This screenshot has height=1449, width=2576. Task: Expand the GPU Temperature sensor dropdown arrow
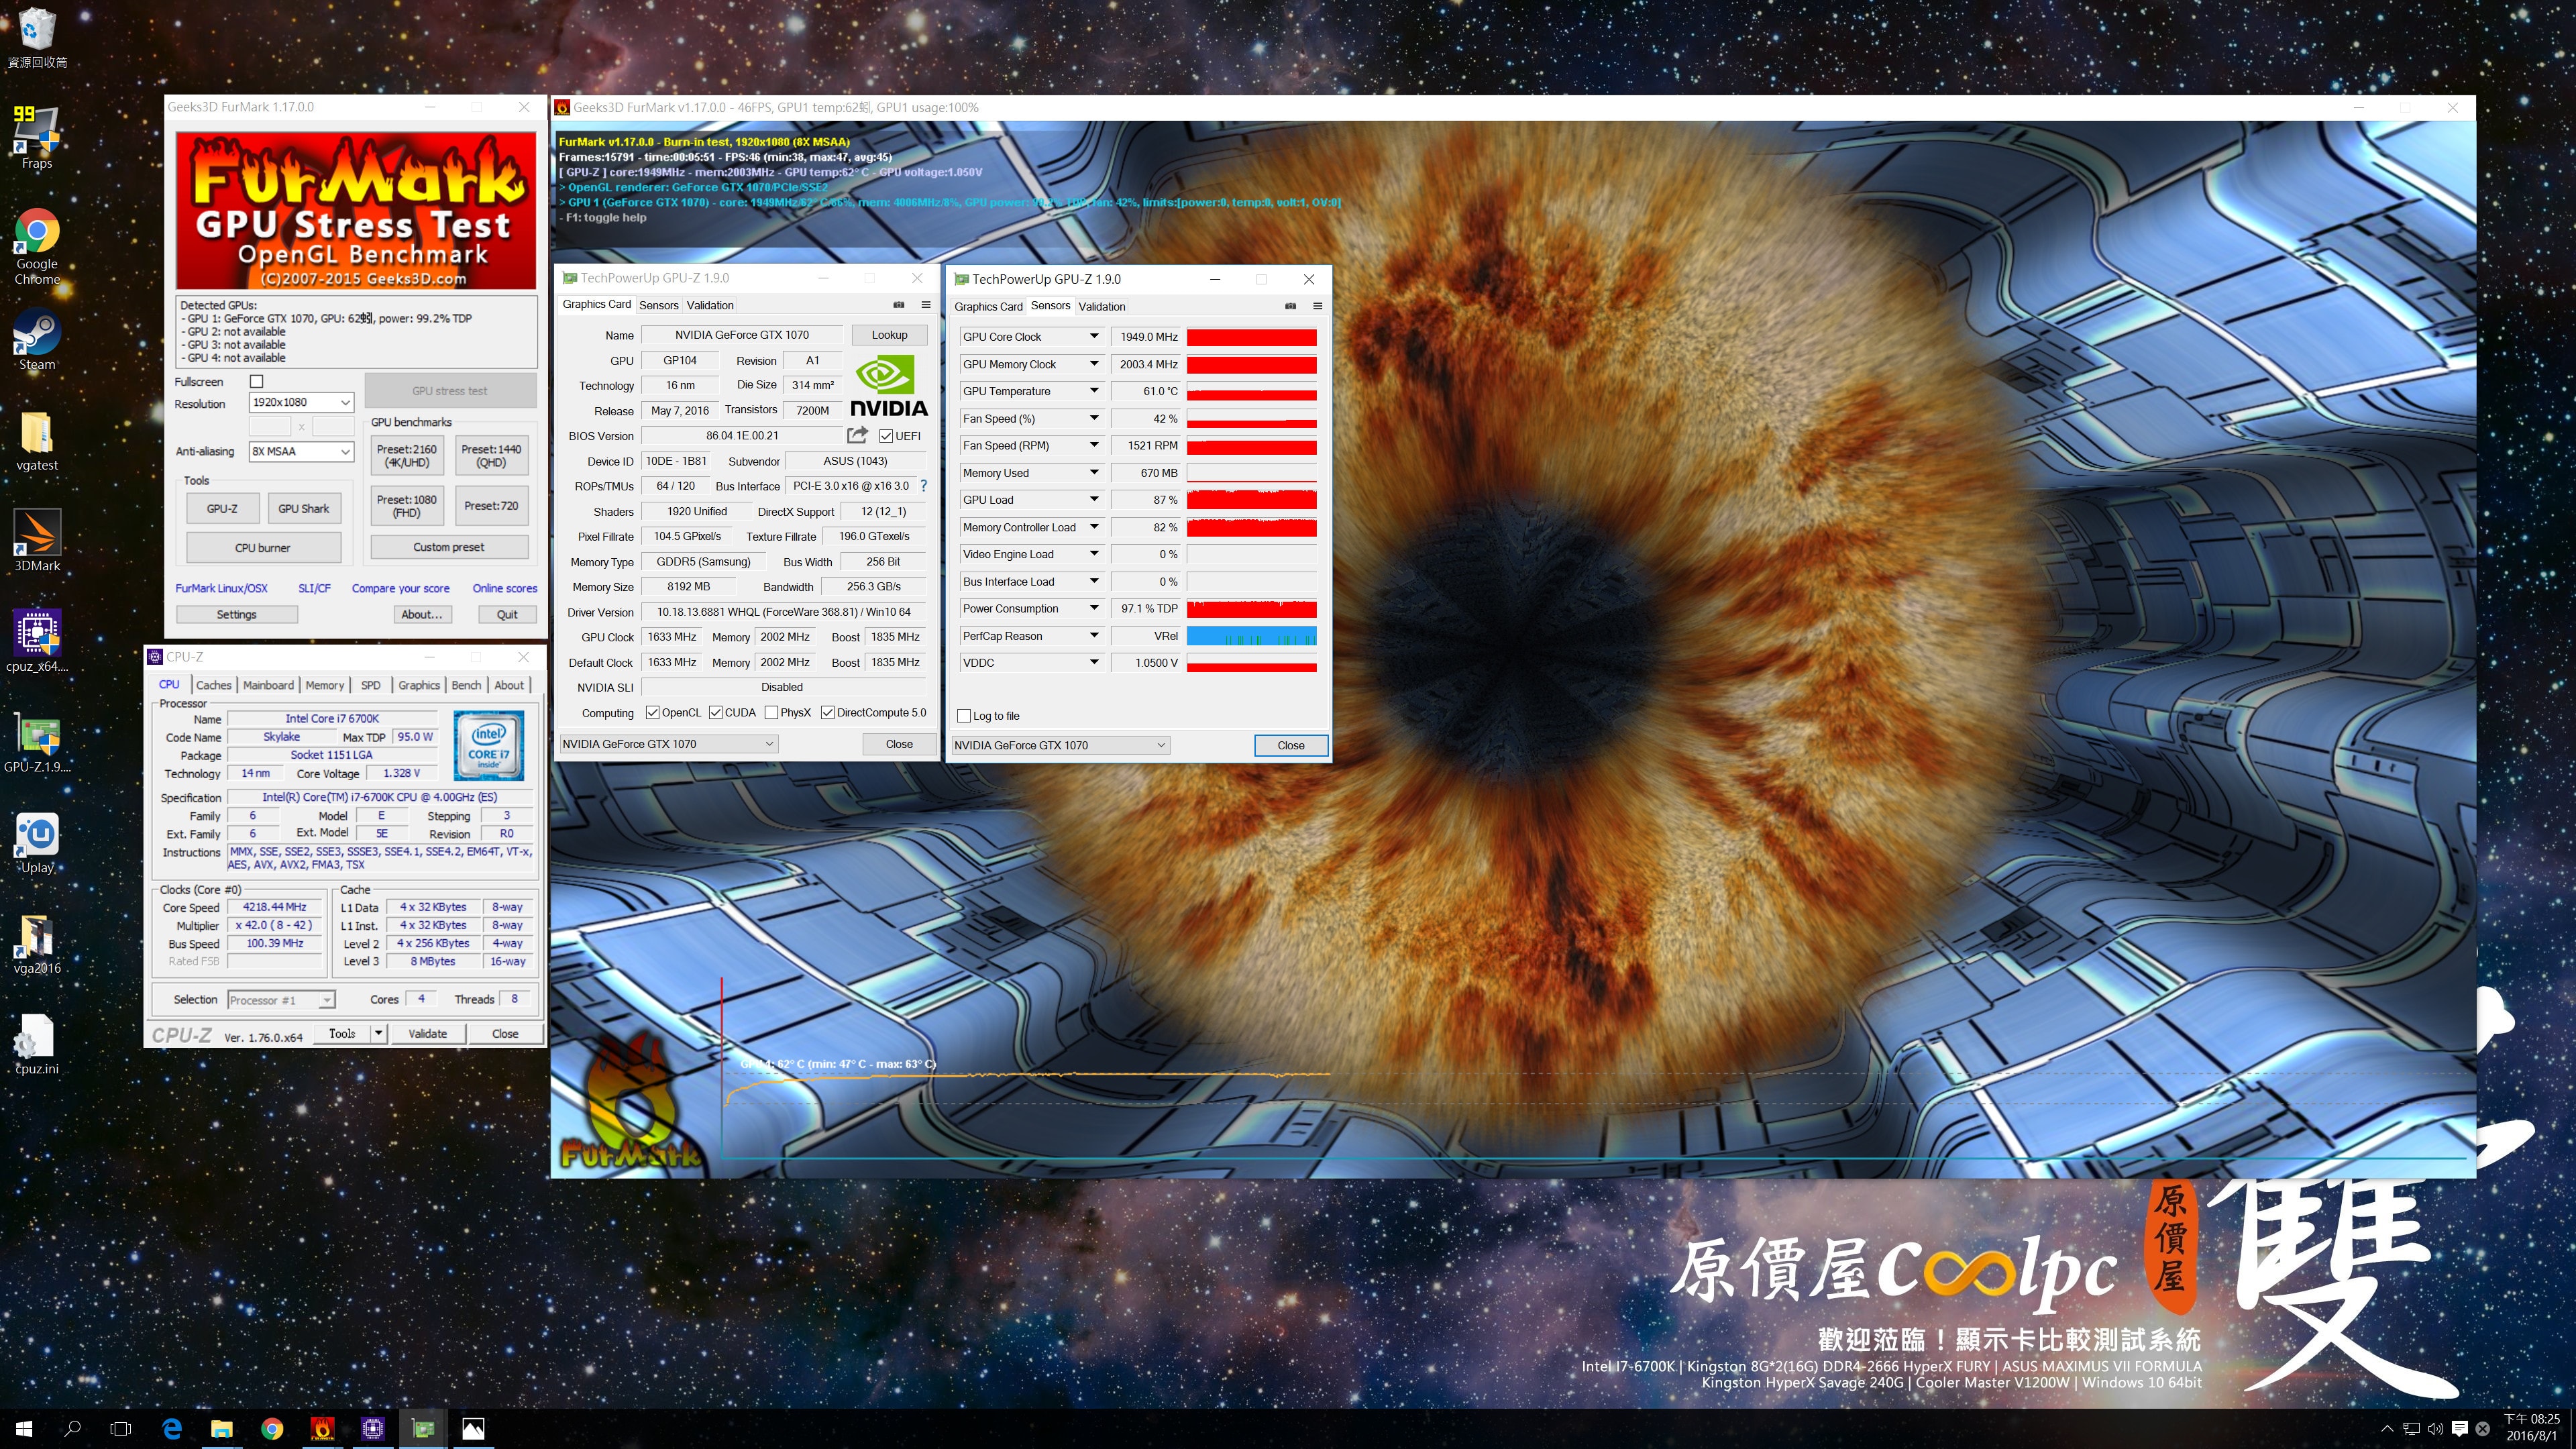(1093, 391)
